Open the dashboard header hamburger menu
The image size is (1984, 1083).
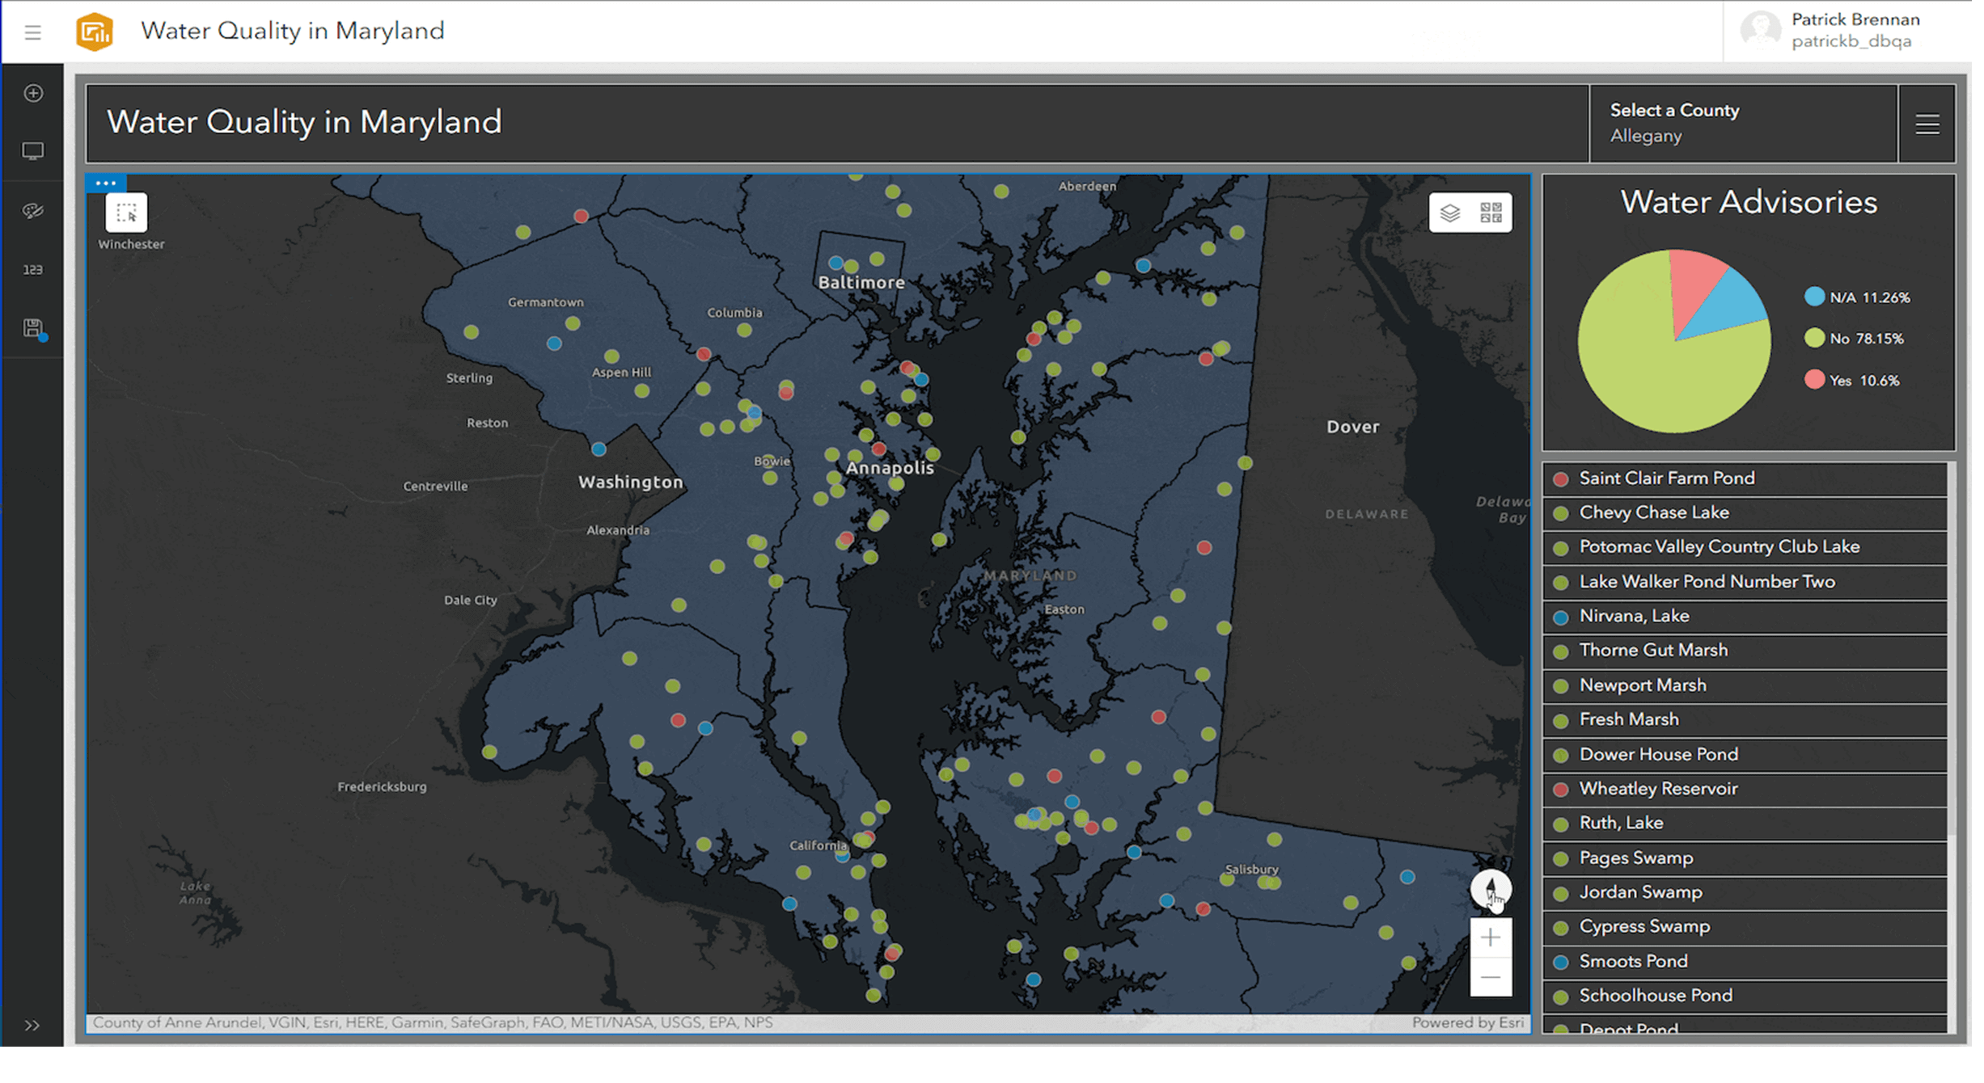click(x=1927, y=124)
